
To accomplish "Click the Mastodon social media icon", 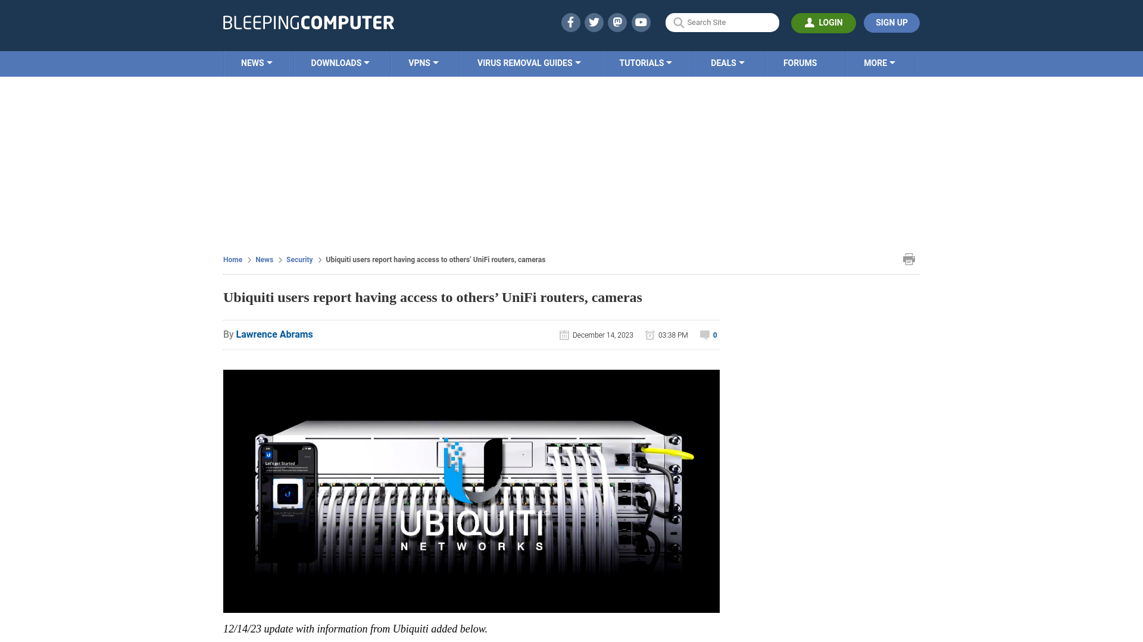I will pos(618,22).
